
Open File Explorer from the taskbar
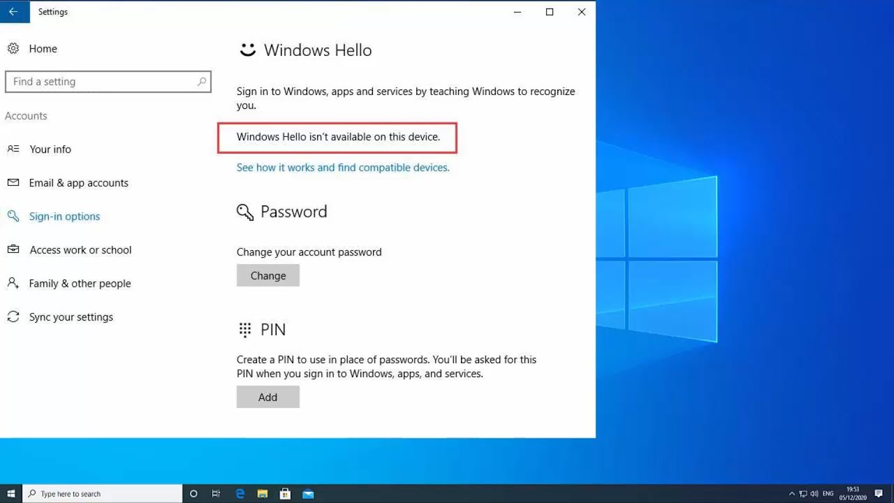[x=263, y=494]
